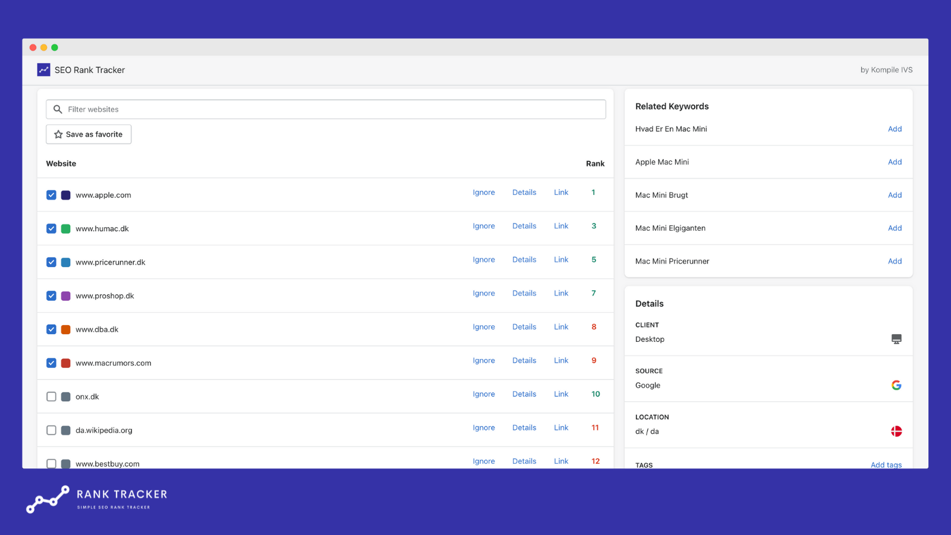Screen dimensions: 951x535
Task: Click the orange www.dba.dk color swatch
Action: coord(66,329)
